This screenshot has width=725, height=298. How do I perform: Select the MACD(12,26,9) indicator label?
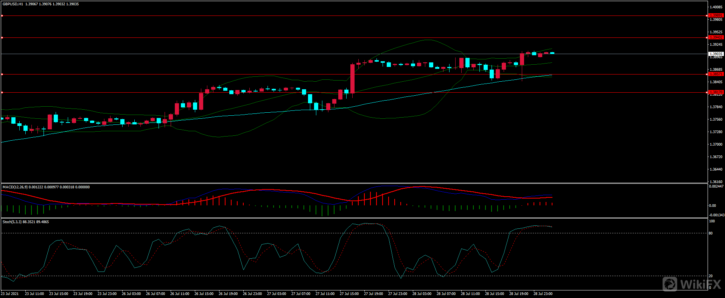pos(14,187)
